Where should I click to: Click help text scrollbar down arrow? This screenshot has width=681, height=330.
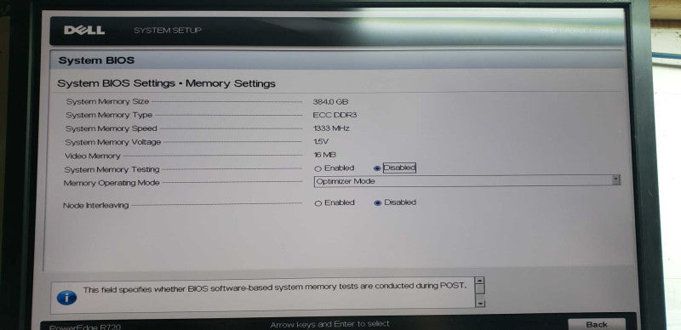tap(480, 304)
